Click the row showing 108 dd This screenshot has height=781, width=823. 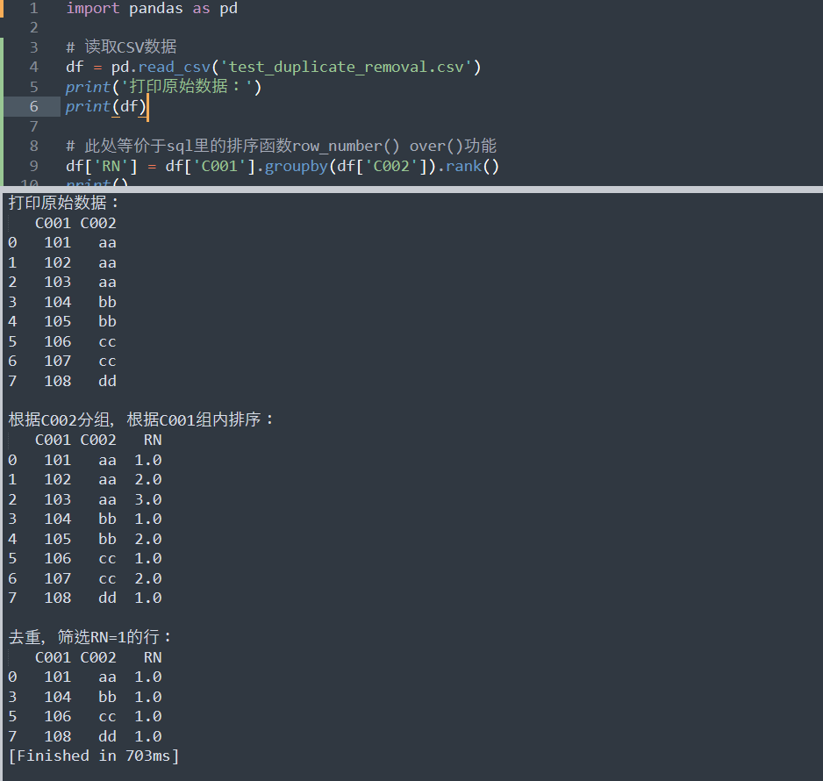click(x=79, y=381)
